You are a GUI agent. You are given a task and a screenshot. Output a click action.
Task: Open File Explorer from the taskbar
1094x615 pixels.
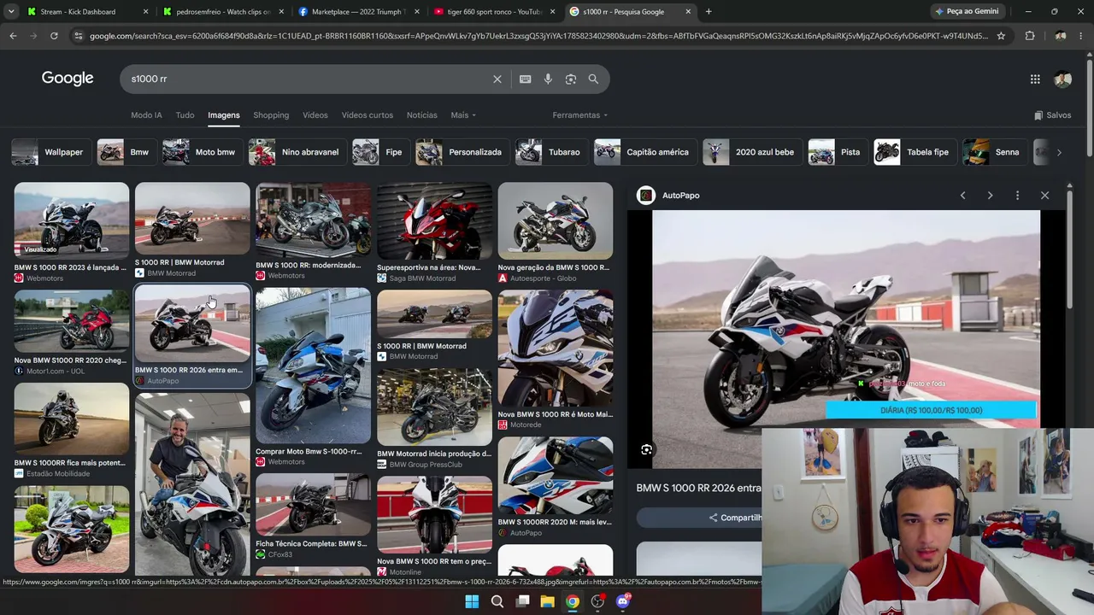click(547, 601)
